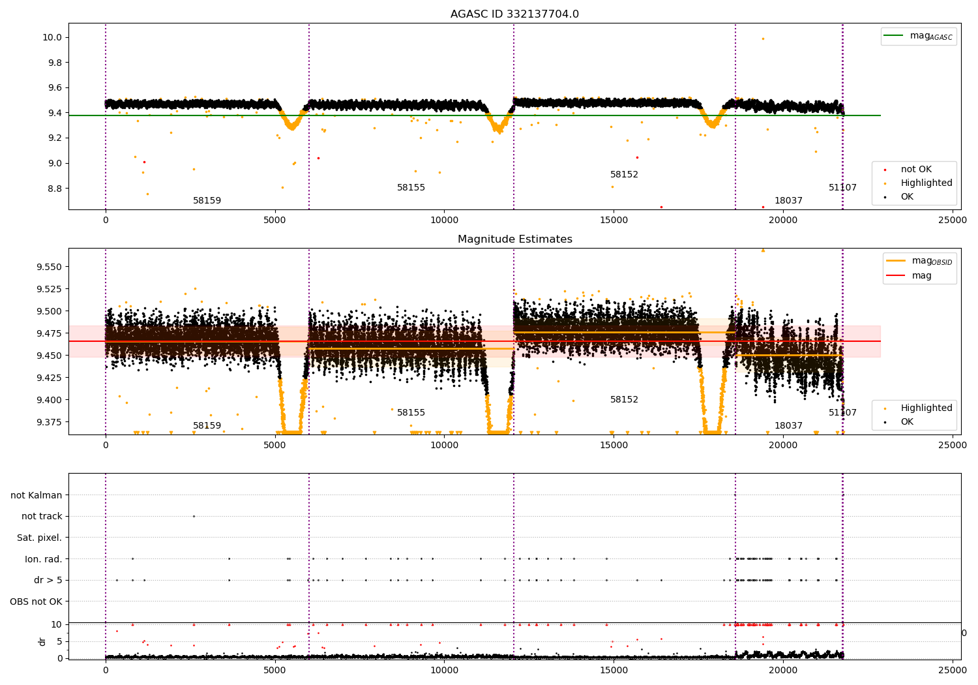Click the 10.0 y-axis tick label
The image size is (978, 685).
(52, 37)
